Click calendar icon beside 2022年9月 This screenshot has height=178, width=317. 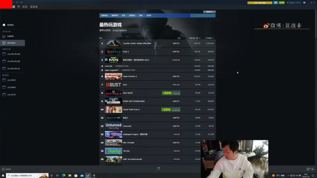coord(4,80)
